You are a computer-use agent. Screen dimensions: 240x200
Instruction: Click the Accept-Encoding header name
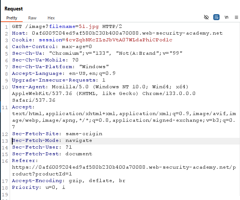[x=35, y=181]
